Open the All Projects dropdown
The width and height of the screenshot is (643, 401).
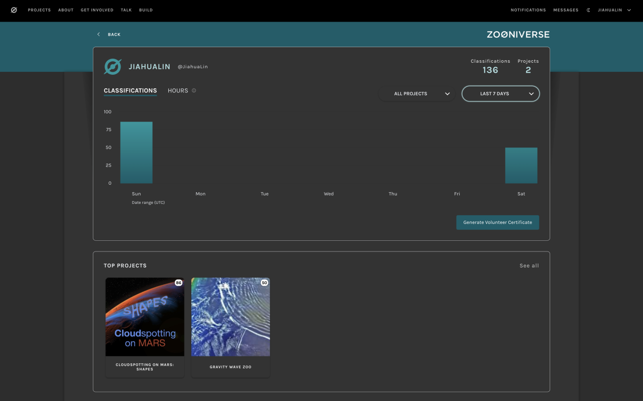pyautogui.click(x=416, y=94)
